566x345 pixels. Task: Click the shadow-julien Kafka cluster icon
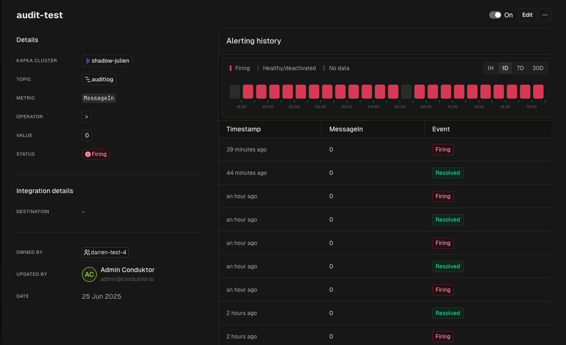click(88, 60)
